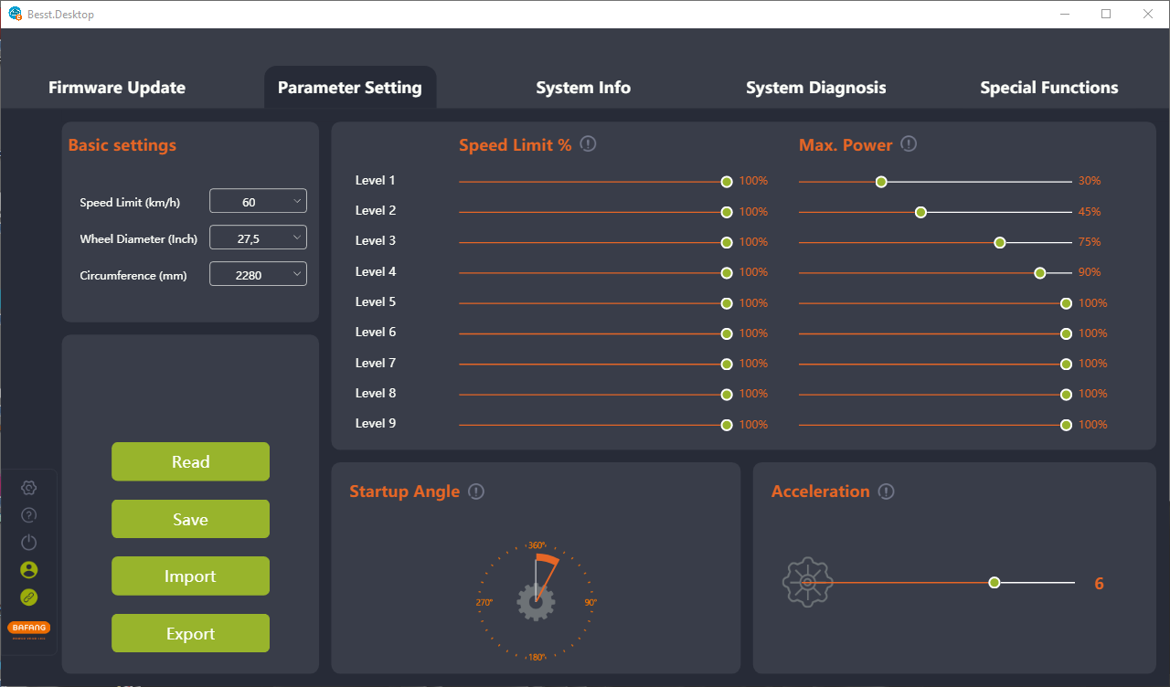1170x687 pixels.
Task: Click the Level 1 Max. Power slider handle
Action: click(881, 182)
